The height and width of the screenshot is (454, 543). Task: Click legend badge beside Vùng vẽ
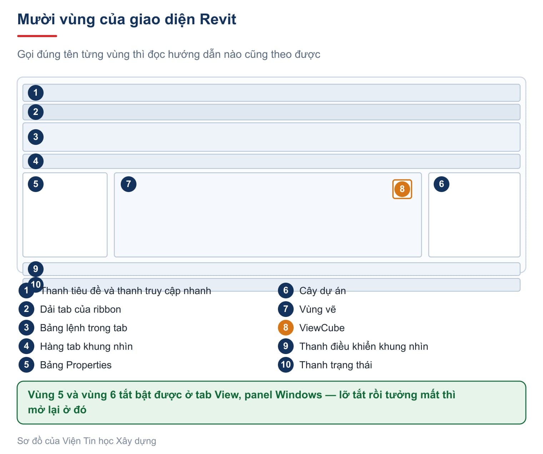[x=285, y=309]
